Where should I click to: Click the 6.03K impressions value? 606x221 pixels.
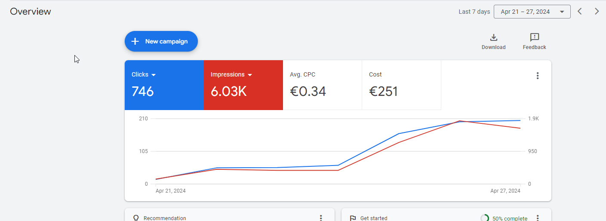(229, 91)
